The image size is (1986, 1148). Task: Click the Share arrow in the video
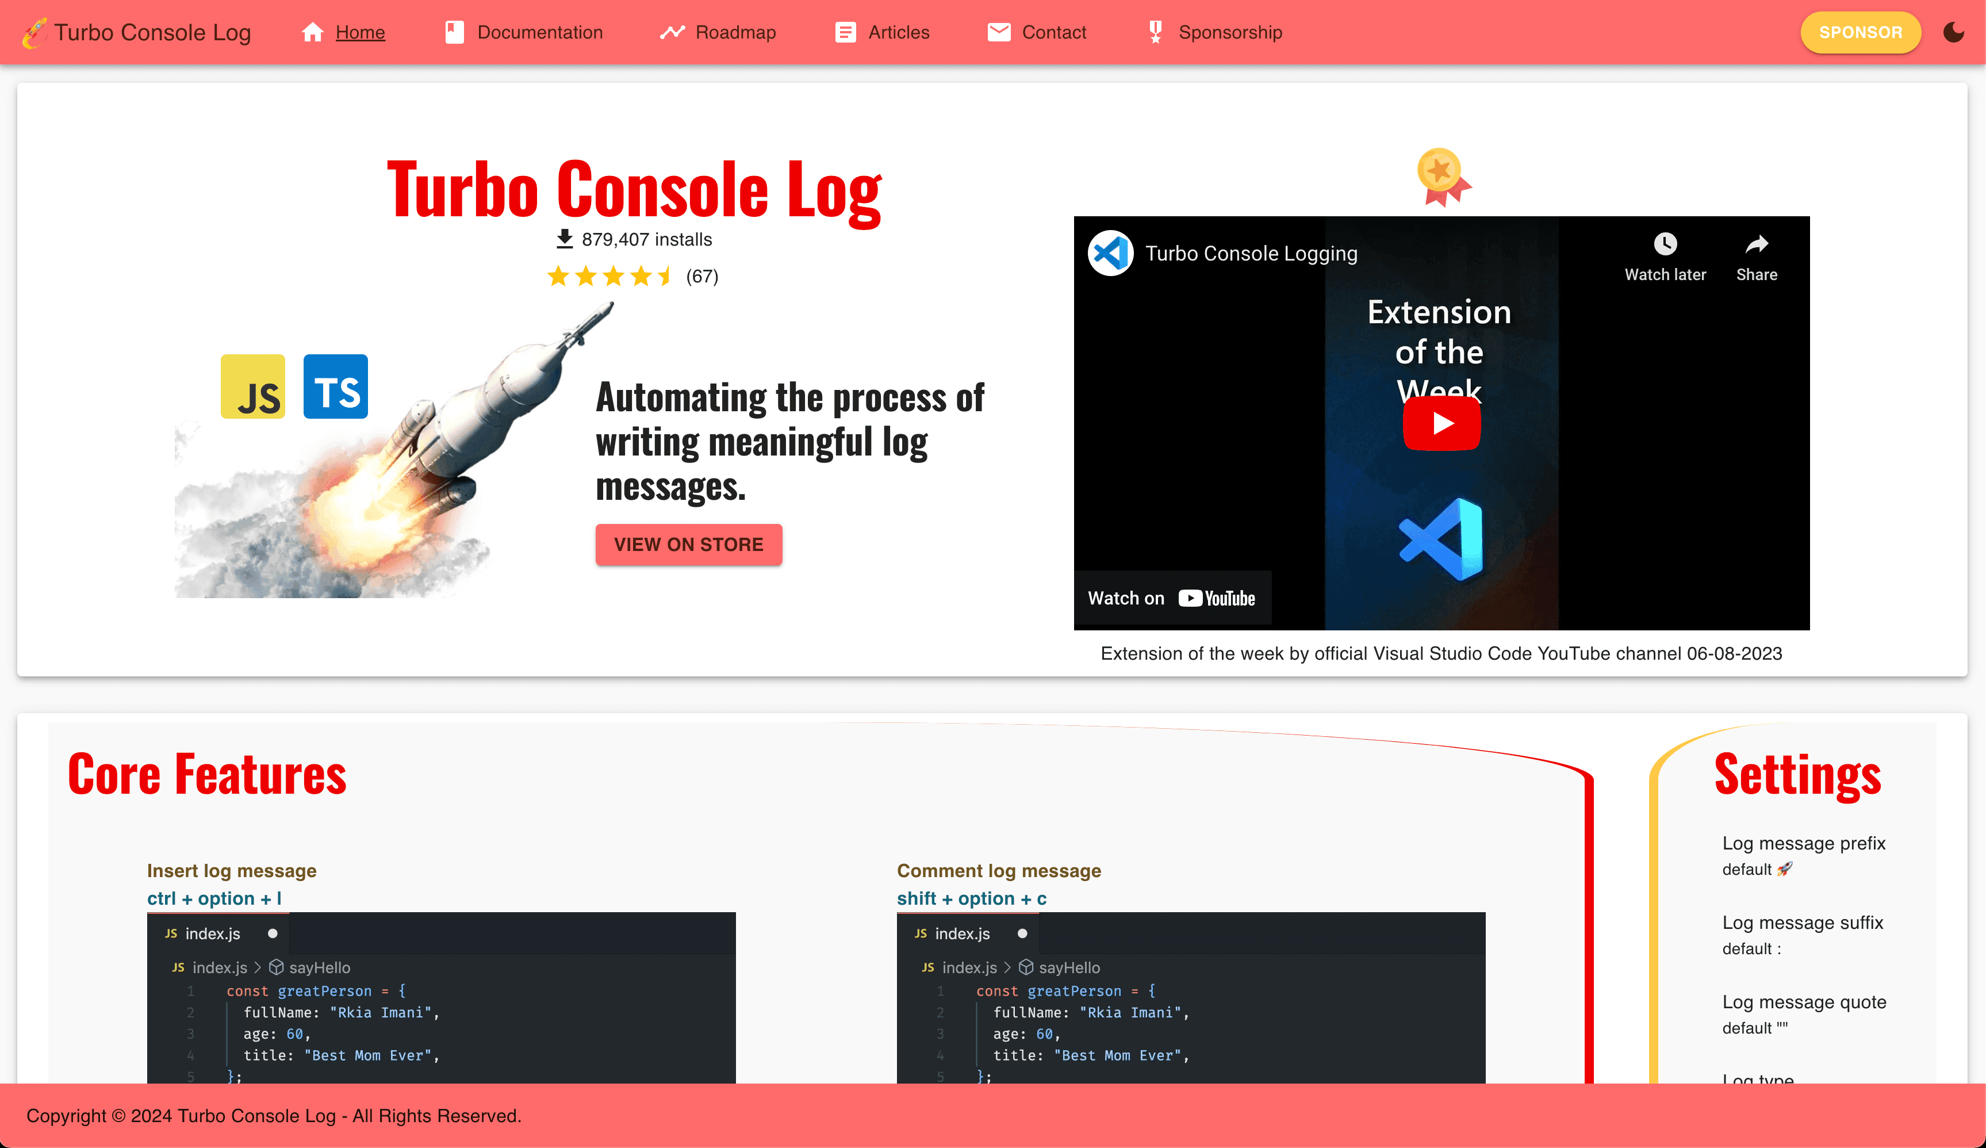click(1757, 244)
